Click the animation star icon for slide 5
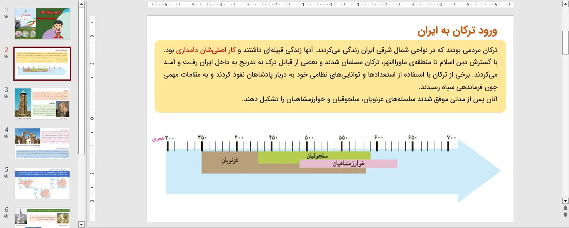Image resolution: width=569 pixels, height=228 pixels. coord(6,176)
